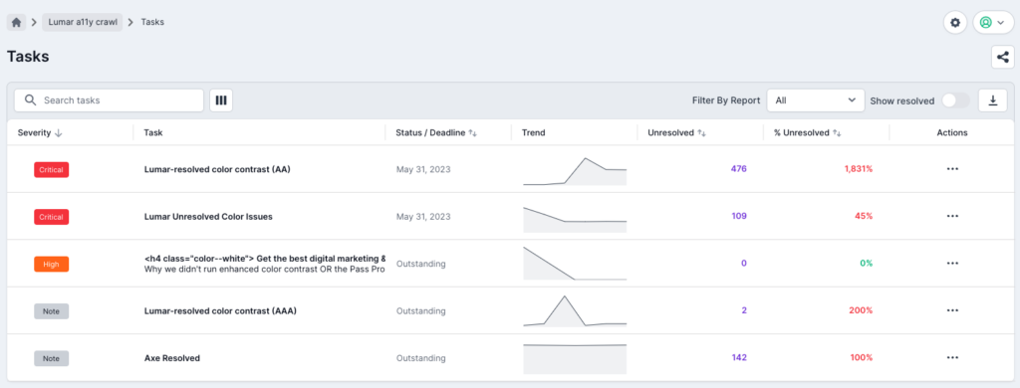The height and width of the screenshot is (388, 1020).
Task: Open the column chooser icon
Action: [221, 100]
